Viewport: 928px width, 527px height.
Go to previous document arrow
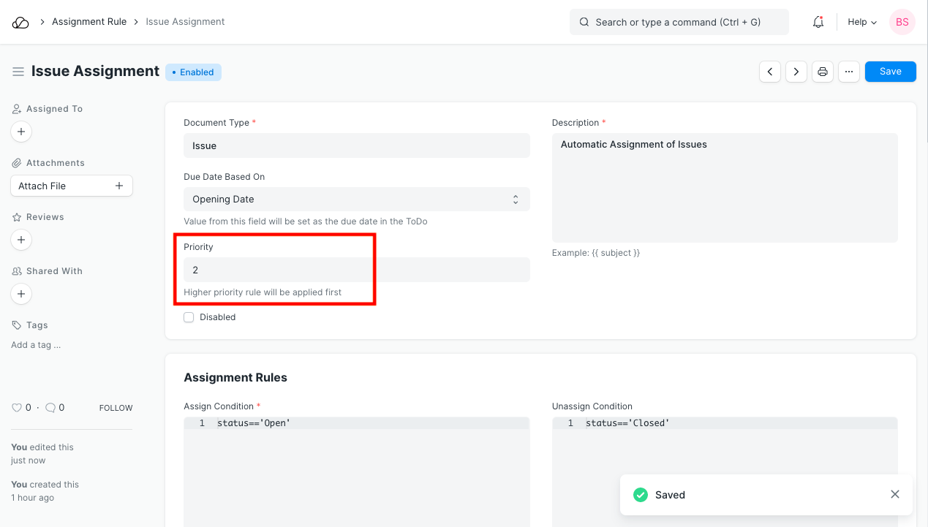(x=770, y=72)
